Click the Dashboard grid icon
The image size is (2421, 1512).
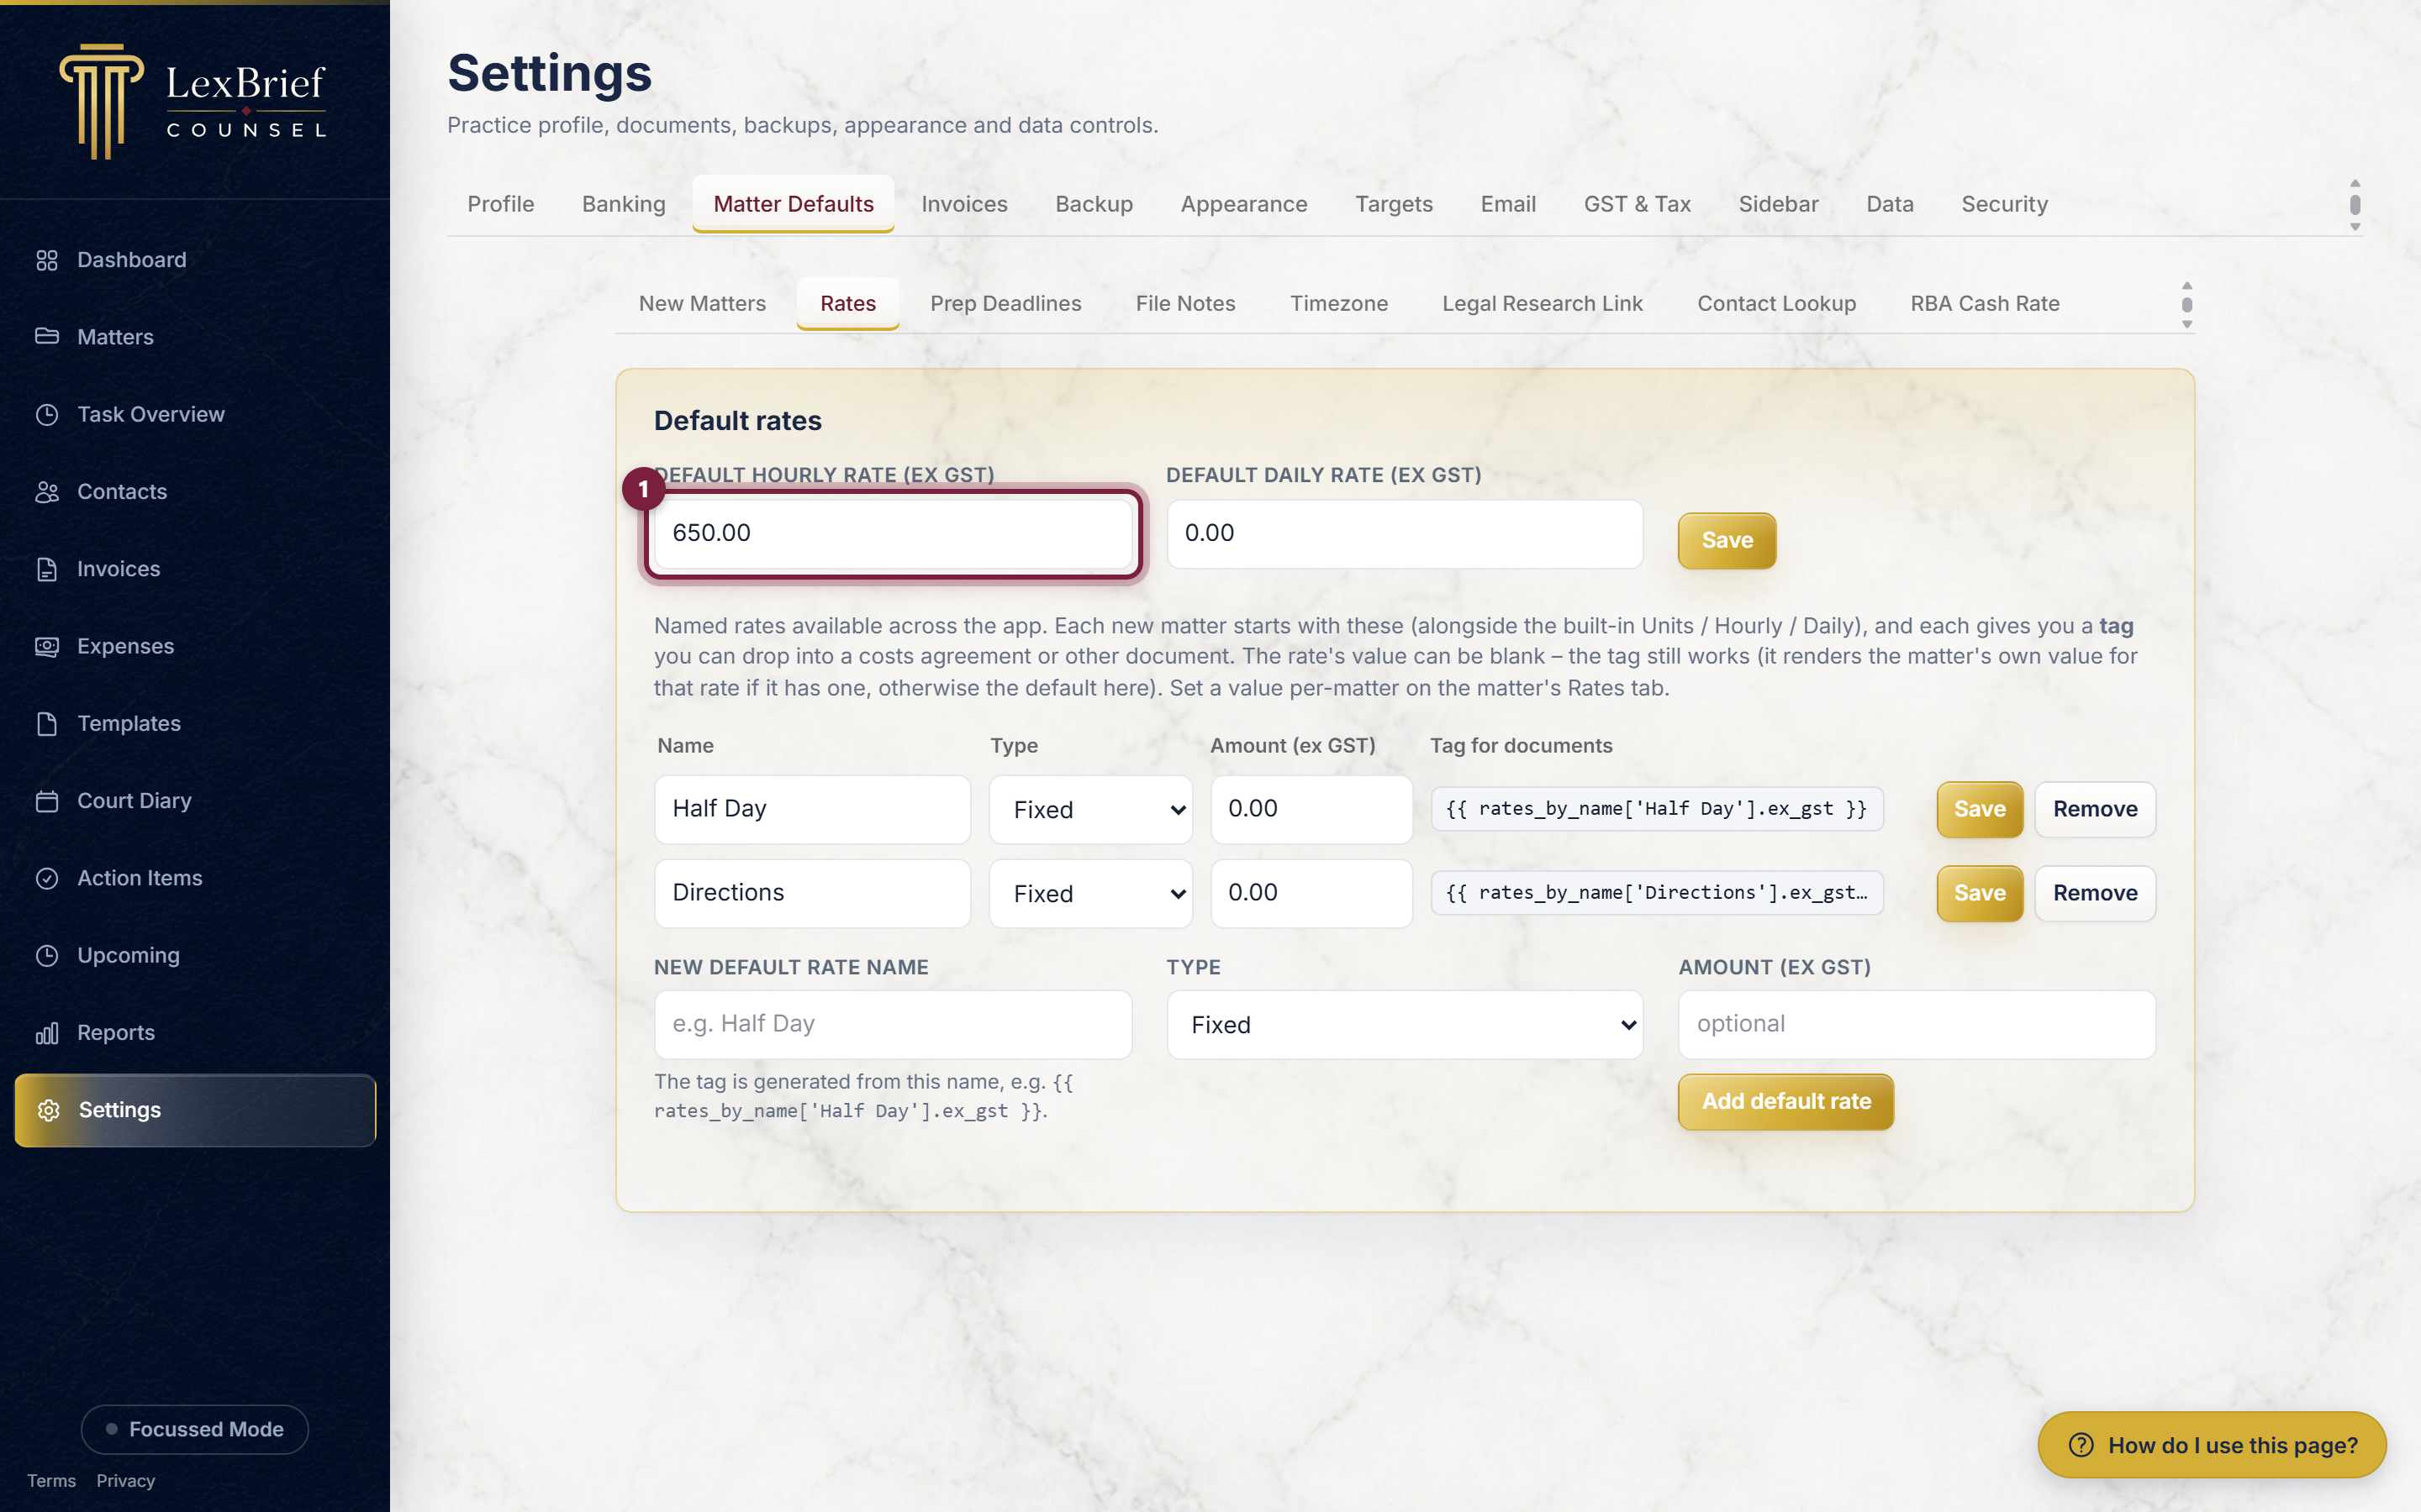pos(47,260)
